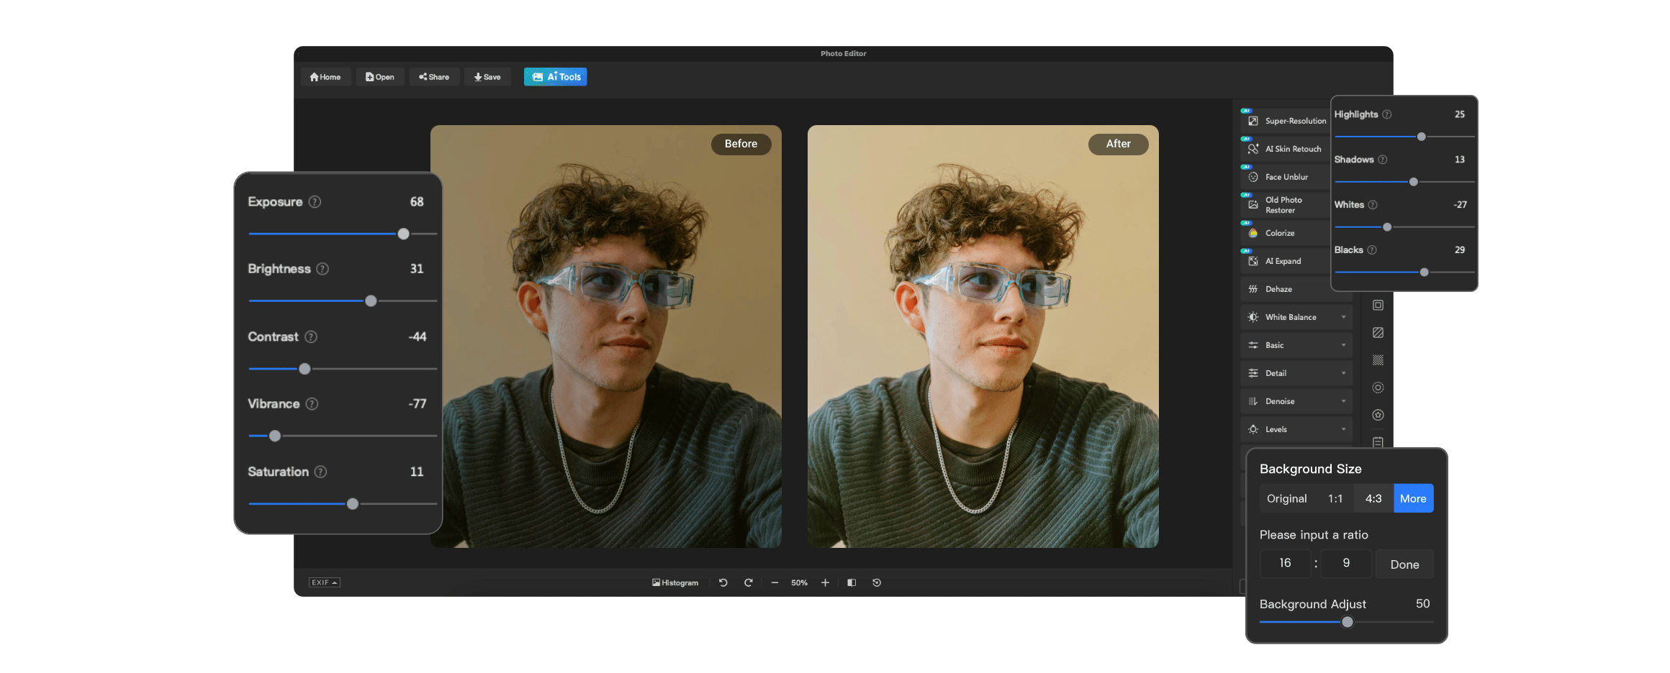Open the Super-Resolution AI tool
The height and width of the screenshot is (673, 1670).
pos(1287,121)
